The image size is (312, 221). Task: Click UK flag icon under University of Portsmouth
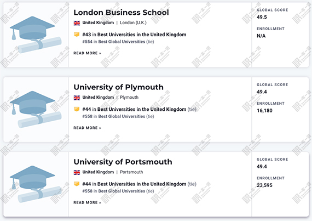[x=77, y=172]
